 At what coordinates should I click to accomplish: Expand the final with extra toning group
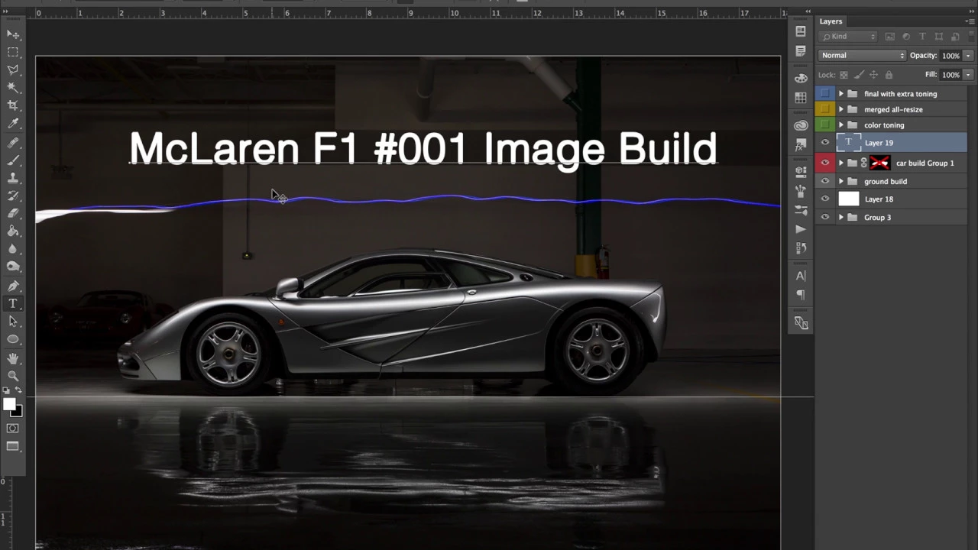(x=841, y=94)
